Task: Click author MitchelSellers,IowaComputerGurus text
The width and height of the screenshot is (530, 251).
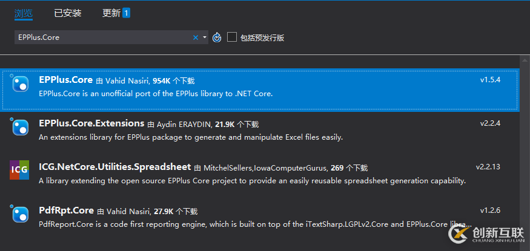Action: pyautogui.click(x=265, y=168)
